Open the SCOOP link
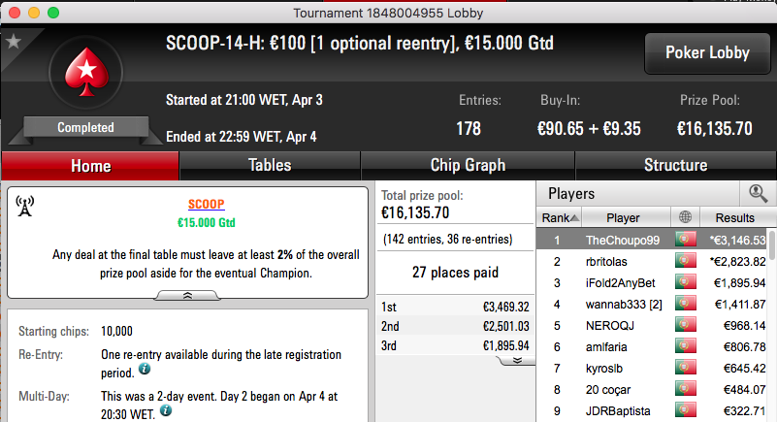Viewport: 777px width, 422px height. (207, 204)
